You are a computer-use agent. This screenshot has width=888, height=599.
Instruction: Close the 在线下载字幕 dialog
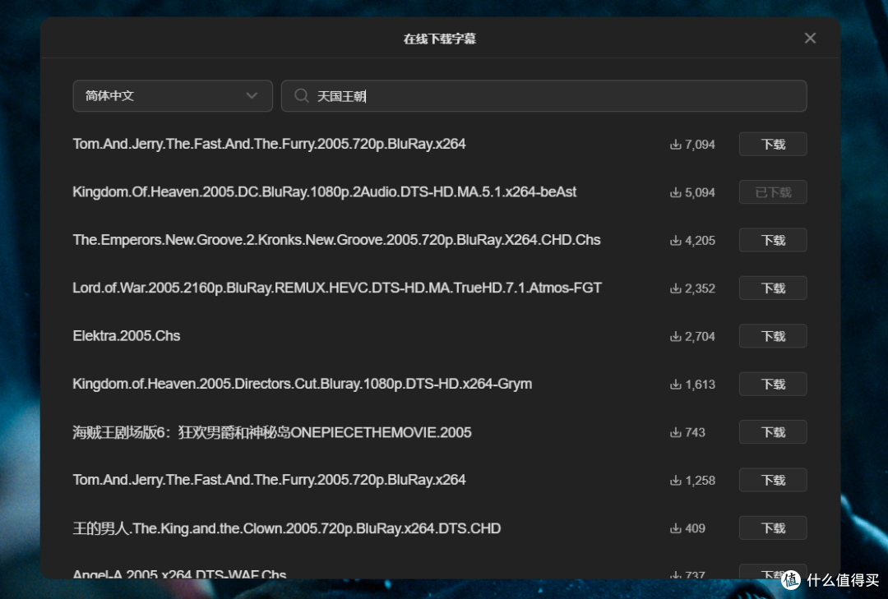tap(810, 38)
